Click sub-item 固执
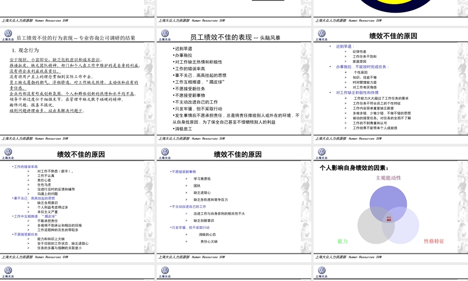Viewport: 468px width, 281px height. [197, 186]
